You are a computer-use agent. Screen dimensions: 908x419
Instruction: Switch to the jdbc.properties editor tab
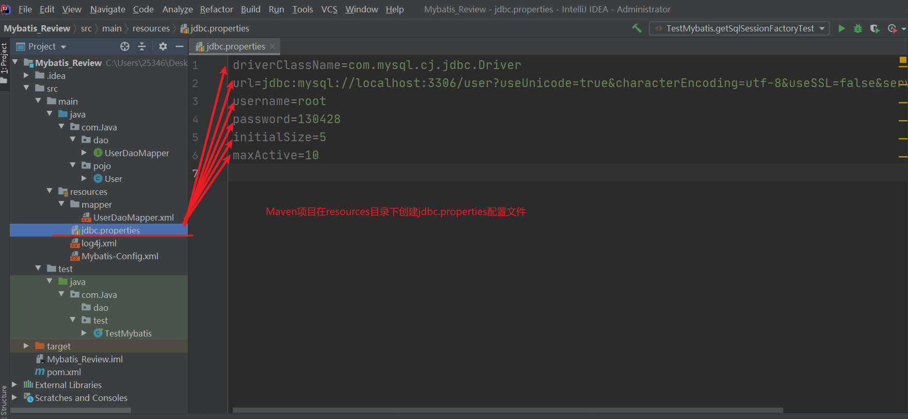(x=235, y=46)
